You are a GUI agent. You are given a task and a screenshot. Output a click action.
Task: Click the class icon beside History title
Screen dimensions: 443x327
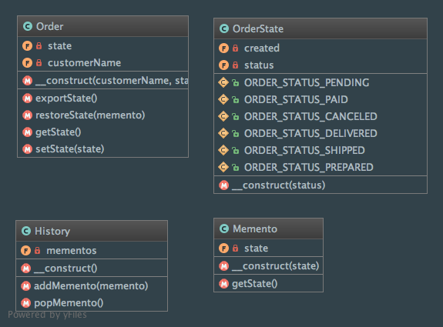(x=26, y=231)
